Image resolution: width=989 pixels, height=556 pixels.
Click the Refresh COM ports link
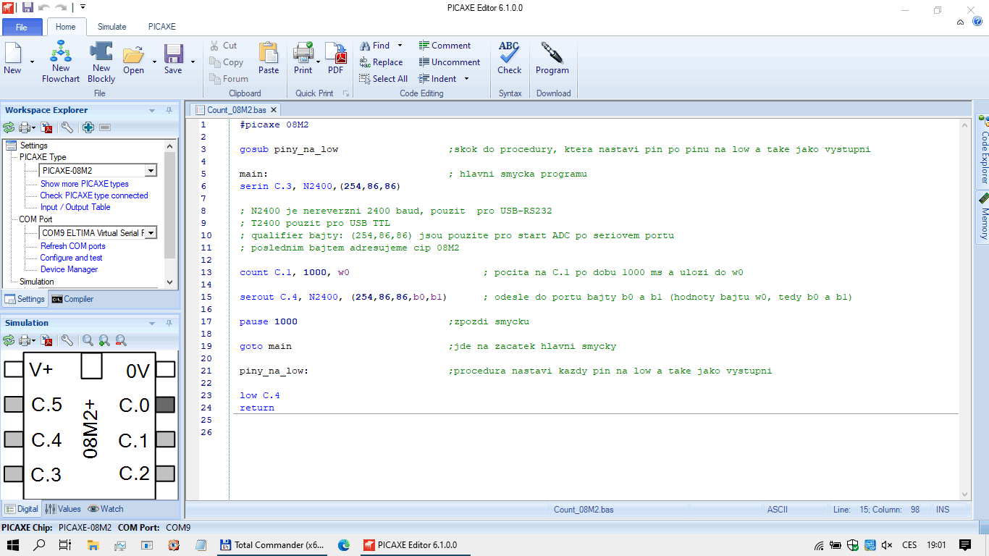click(x=72, y=246)
